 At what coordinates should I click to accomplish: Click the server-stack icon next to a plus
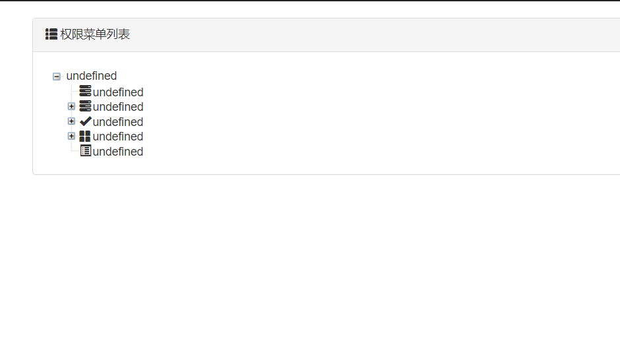point(85,106)
